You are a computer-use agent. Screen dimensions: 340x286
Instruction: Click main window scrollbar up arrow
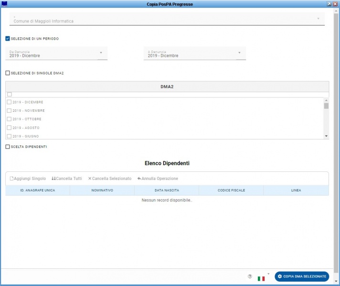pyautogui.click(x=336, y=11)
